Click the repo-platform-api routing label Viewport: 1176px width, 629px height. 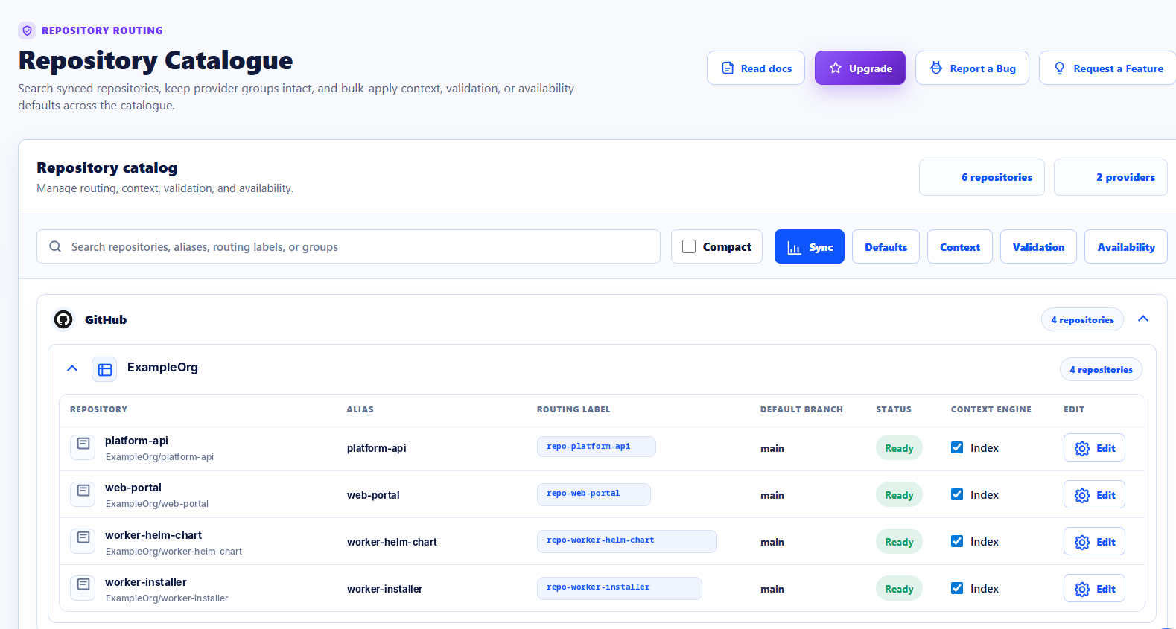click(596, 447)
